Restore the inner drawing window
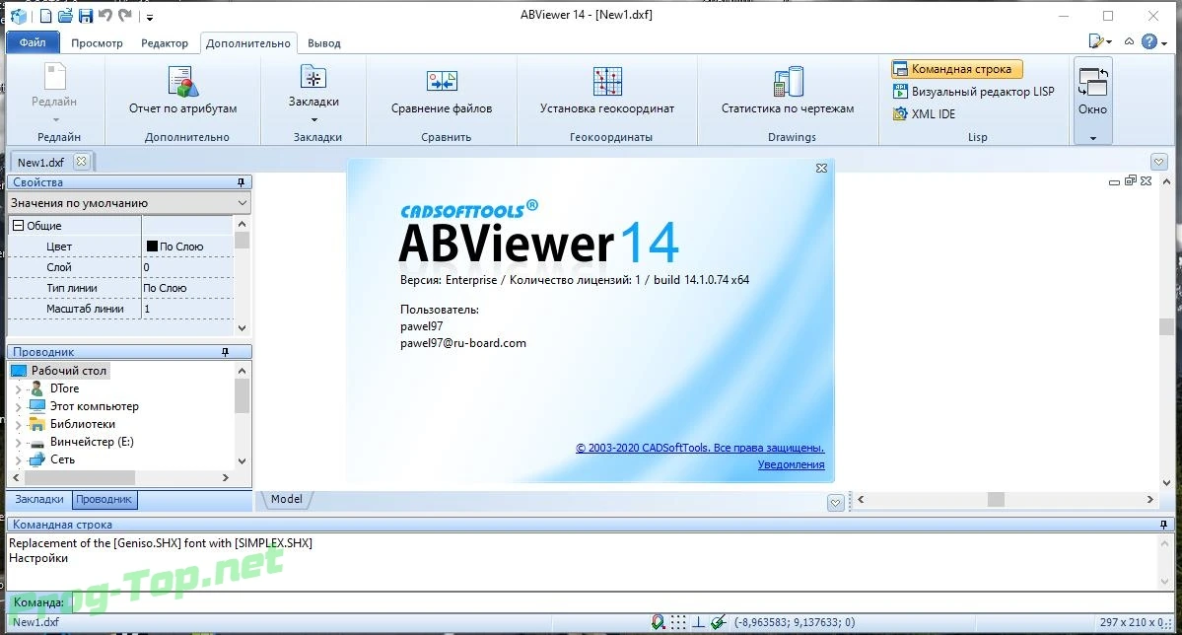 (1130, 181)
